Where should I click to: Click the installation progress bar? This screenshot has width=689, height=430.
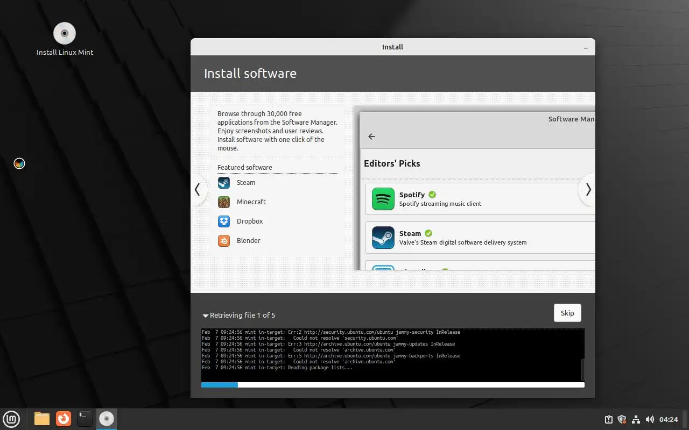click(x=393, y=385)
